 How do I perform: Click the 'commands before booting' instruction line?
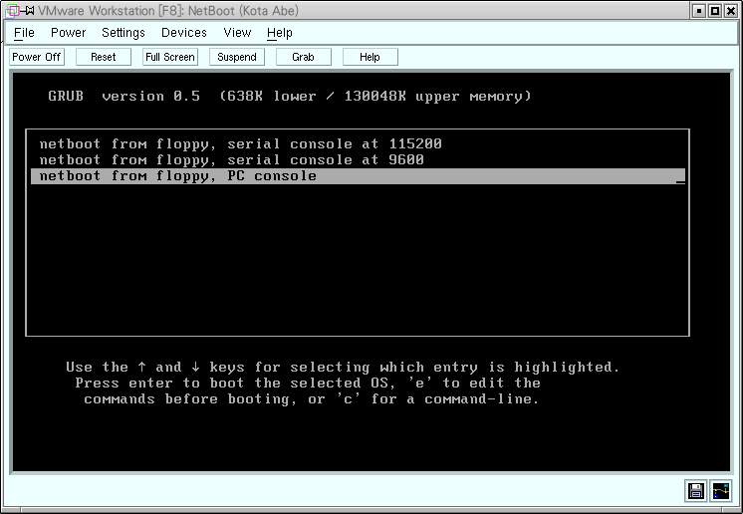tap(312, 398)
